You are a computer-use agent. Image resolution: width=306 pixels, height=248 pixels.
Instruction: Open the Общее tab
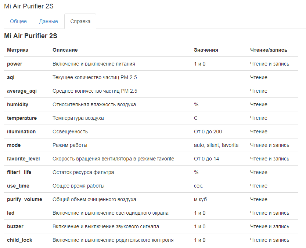point(18,21)
